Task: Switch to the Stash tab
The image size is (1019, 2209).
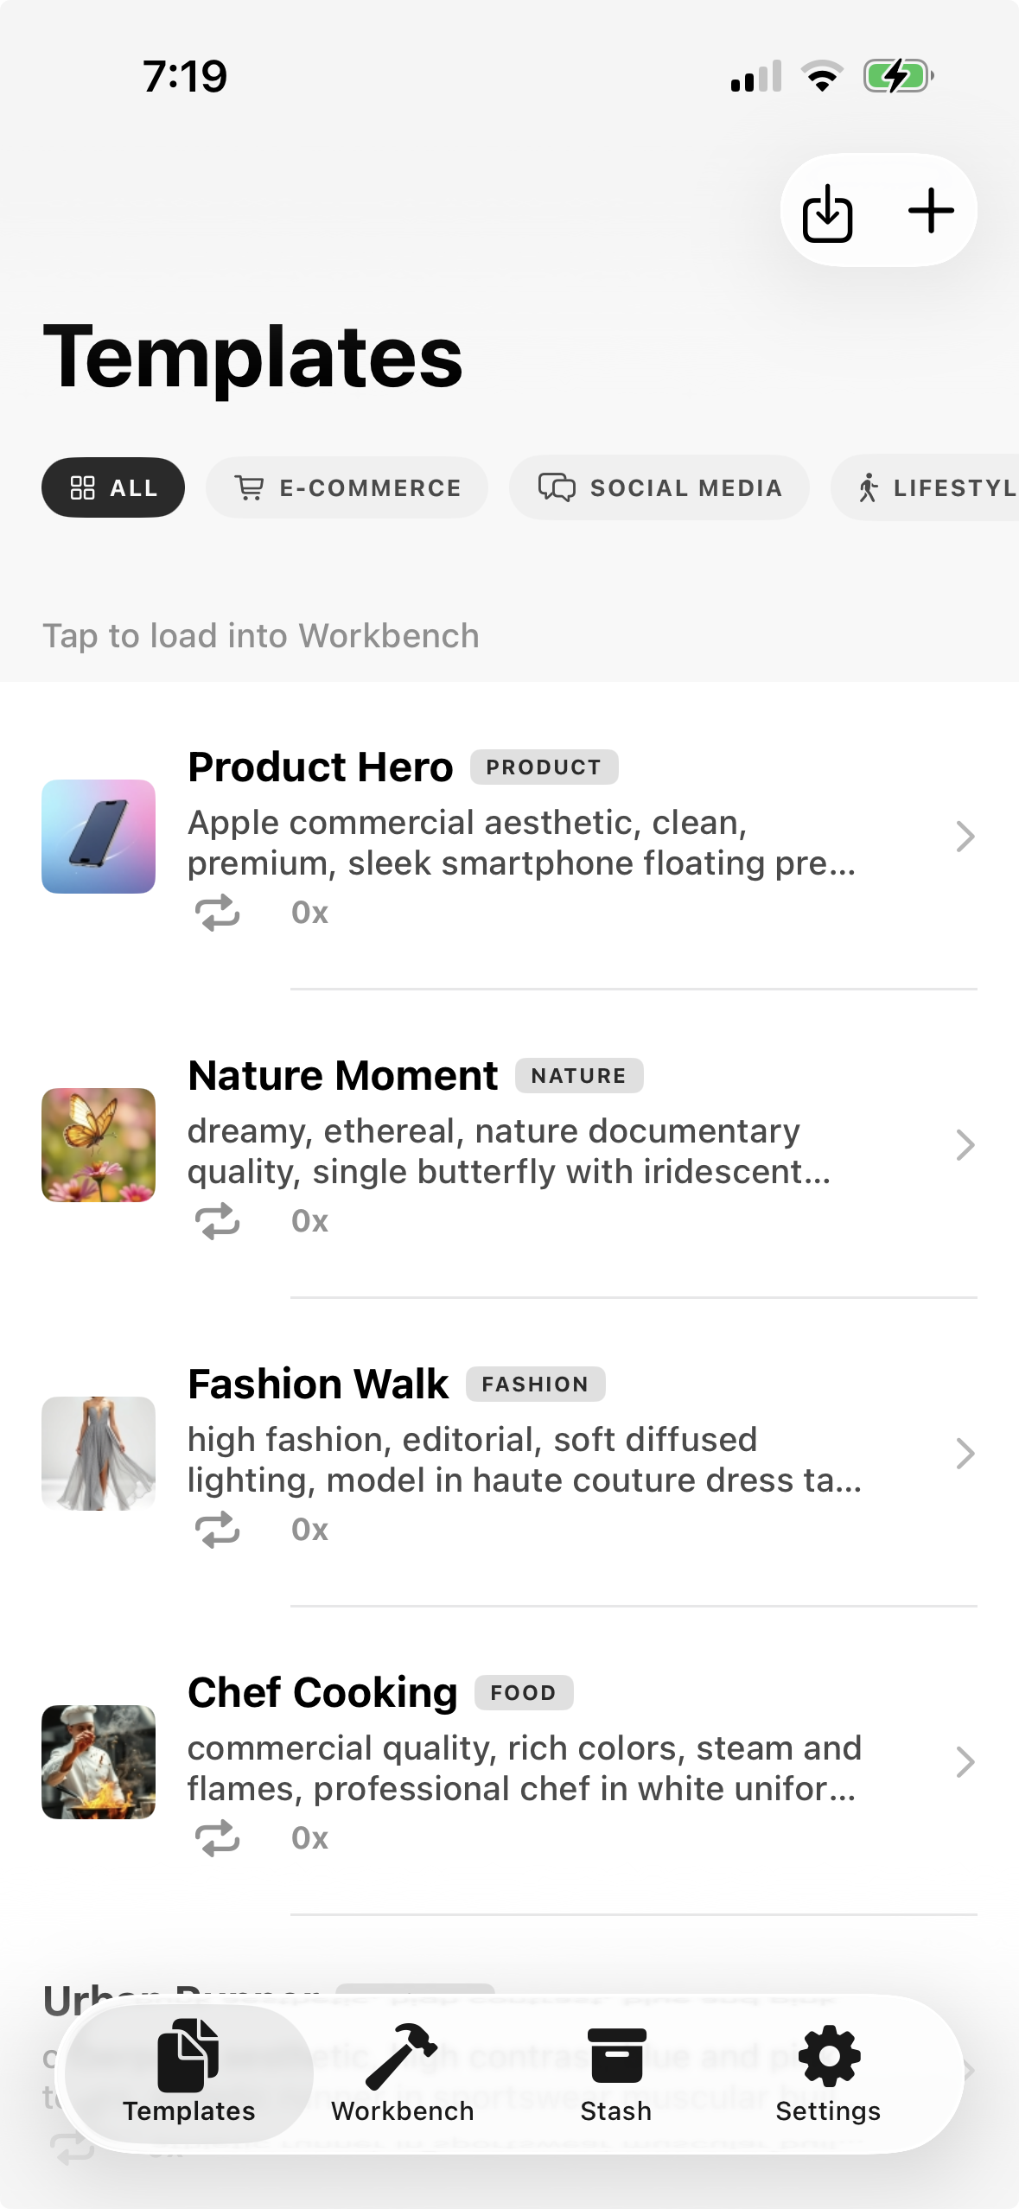Action: pyautogui.click(x=615, y=2072)
